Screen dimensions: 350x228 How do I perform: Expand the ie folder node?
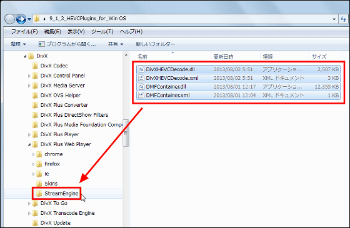[33, 174]
